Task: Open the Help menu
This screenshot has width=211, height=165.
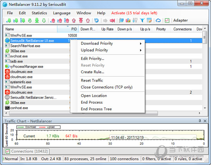Action: click(x=101, y=13)
